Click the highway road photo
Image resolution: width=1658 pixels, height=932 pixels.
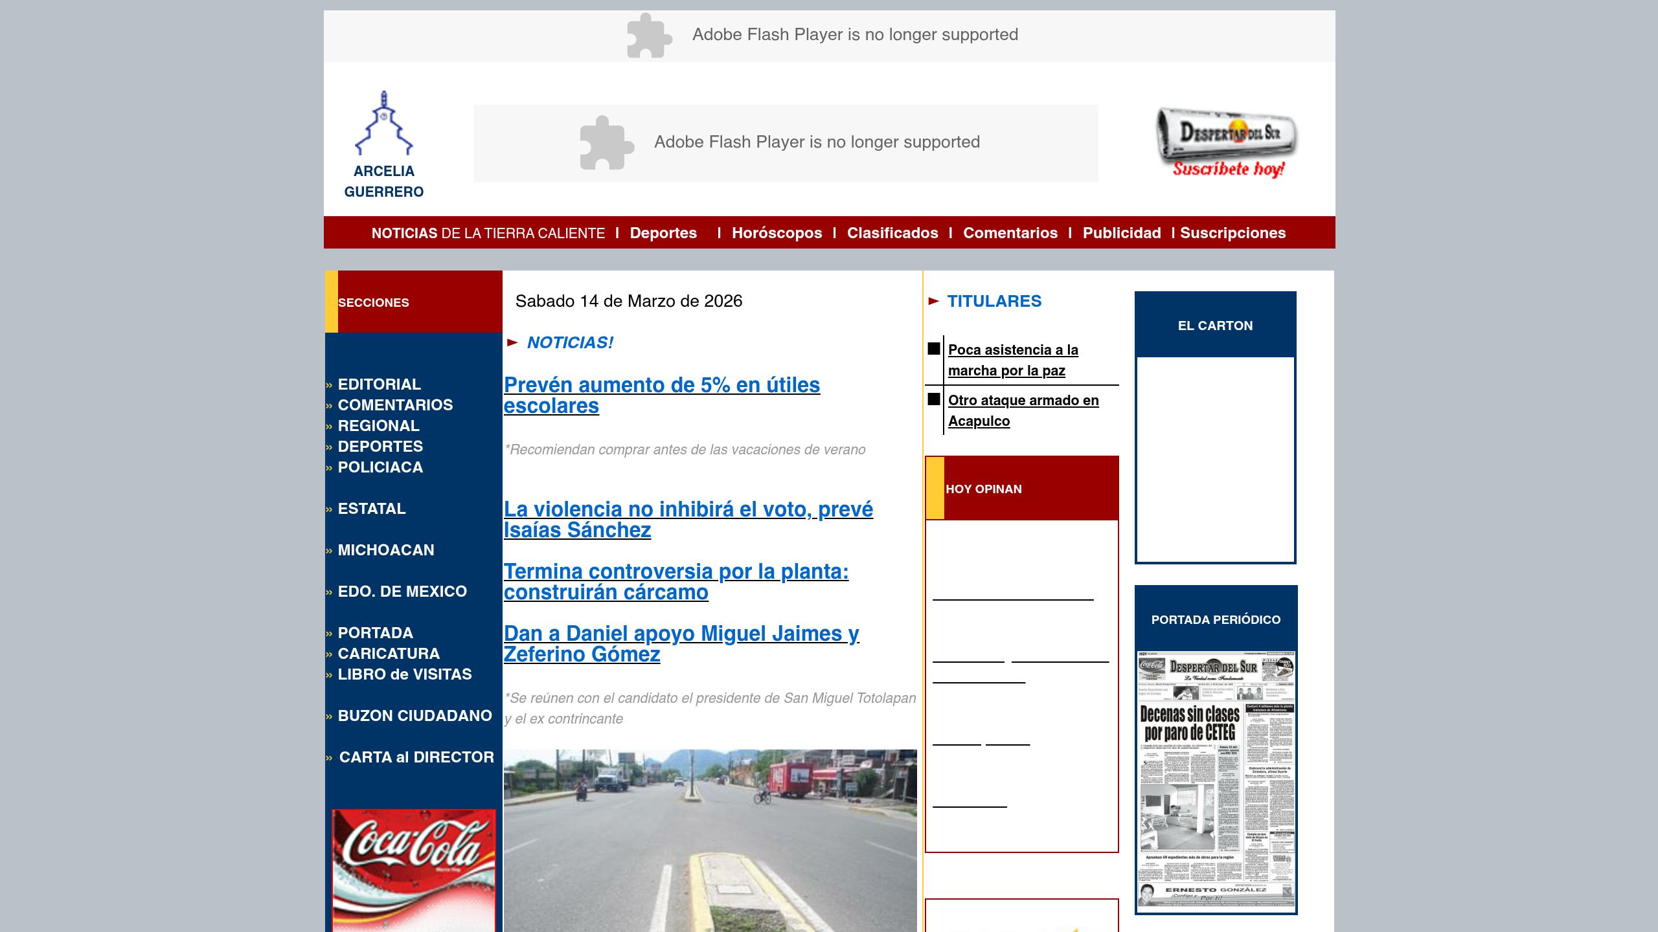point(710,840)
